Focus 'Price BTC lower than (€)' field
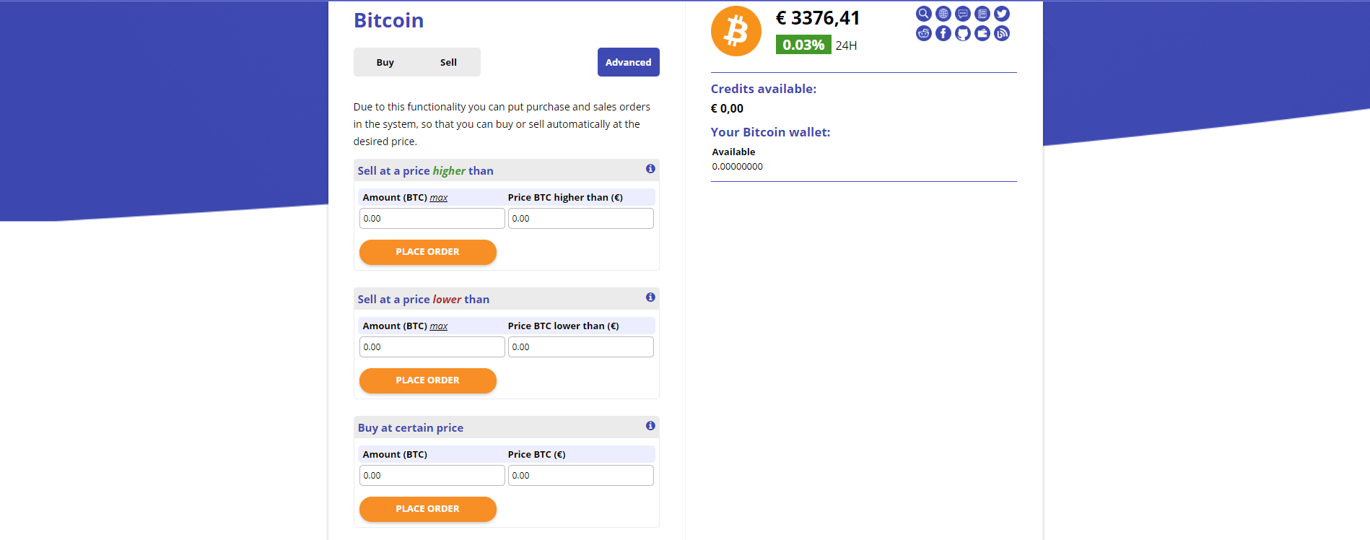 (580, 347)
